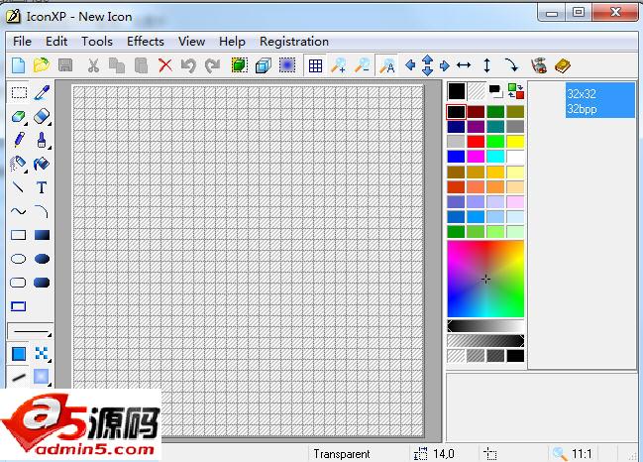Click the rainbow color spectrum picker
The height and width of the screenshot is (462, 643).
click(485, 279)
